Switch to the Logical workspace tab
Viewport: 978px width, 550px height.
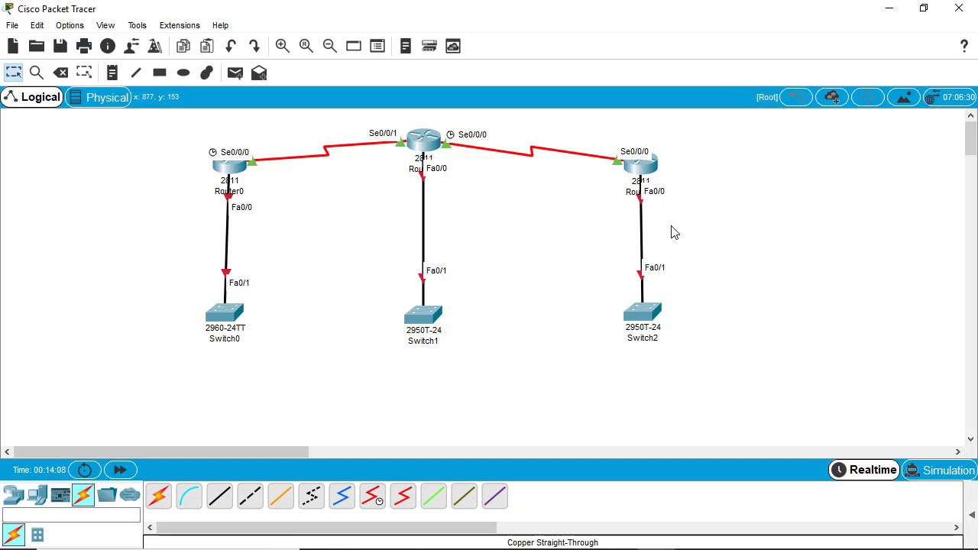click(x=32, y=97)
